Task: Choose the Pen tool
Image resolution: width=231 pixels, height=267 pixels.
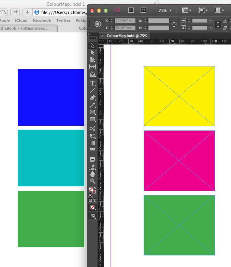Action: (92, 98)
